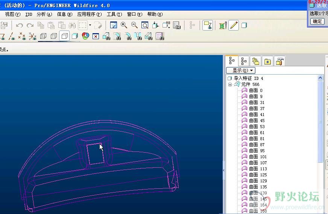Click the Zoom In magnifier
This screenshot has width=328, height=214.
pyautogui.click(x=124, y=25)
